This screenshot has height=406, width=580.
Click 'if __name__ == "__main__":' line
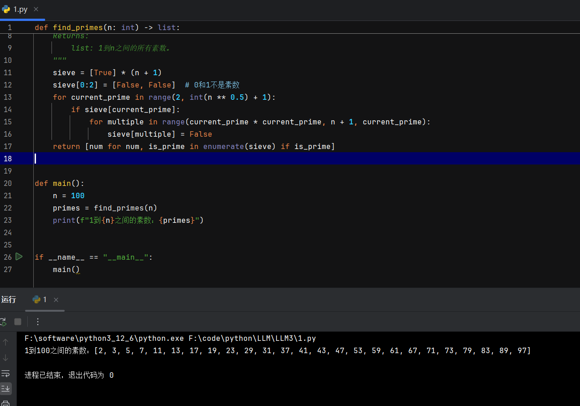pos(94,257)
